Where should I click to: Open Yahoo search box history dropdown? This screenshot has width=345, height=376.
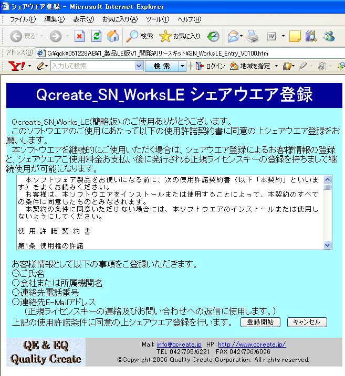click(x=139, y=66)
